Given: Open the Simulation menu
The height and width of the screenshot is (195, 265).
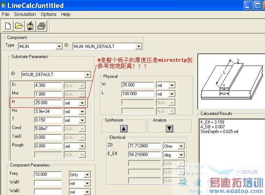Looking at the screenshot, I should click(25, 14).
